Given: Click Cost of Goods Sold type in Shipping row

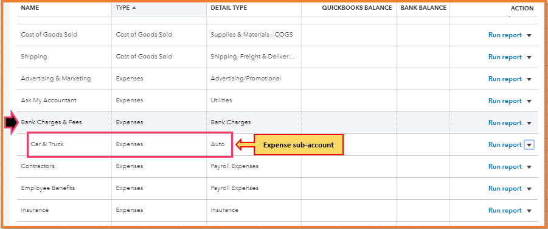Looking at the screenshot, I should pyautogui.click(x=144, y=57).
